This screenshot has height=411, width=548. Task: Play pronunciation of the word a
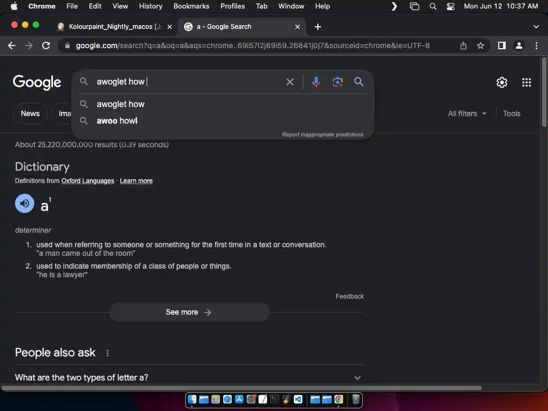[25, 203]
